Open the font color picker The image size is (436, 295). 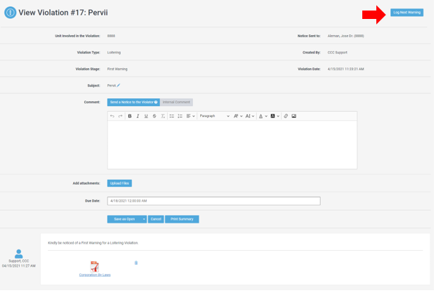click(x=263, y=117)
